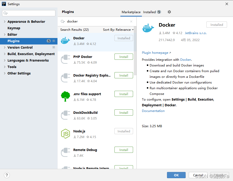Click the settings search input field
The width and height of the screenshot is (233, 181).
tap(29, 13)
